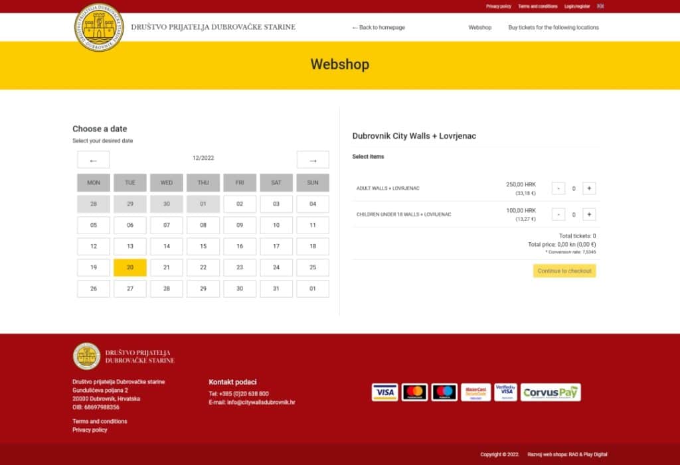
Task: Click Continue to checkout
Action: pos(564,271)
